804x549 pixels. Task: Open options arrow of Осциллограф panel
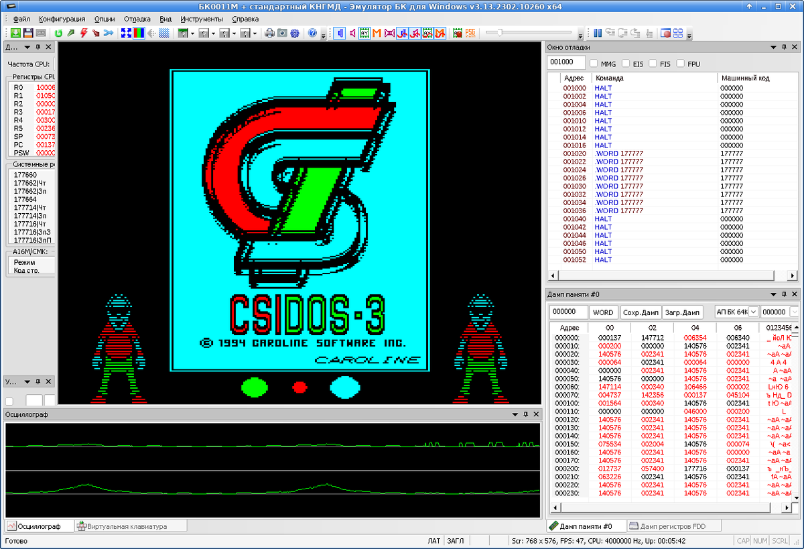[x=514, y=415]
